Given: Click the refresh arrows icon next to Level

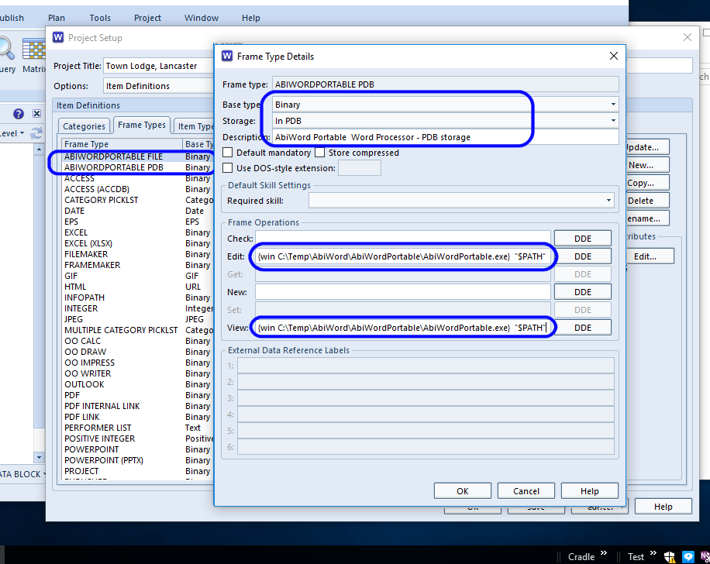Looking at the screenshot, I should pyautogui.click(x=36, y=133).
